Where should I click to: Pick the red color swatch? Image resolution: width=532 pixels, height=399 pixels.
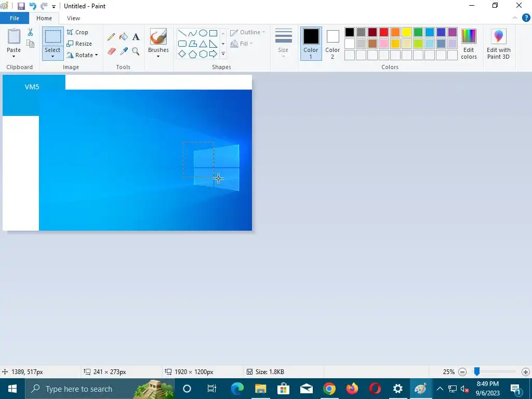click(x=384, y=32)
